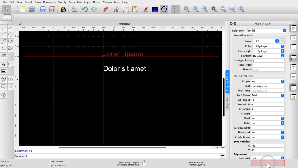The width and height of the screenshot is (298, 168).
Task: Click the Cut scissors icon
Action: (116, 9)
